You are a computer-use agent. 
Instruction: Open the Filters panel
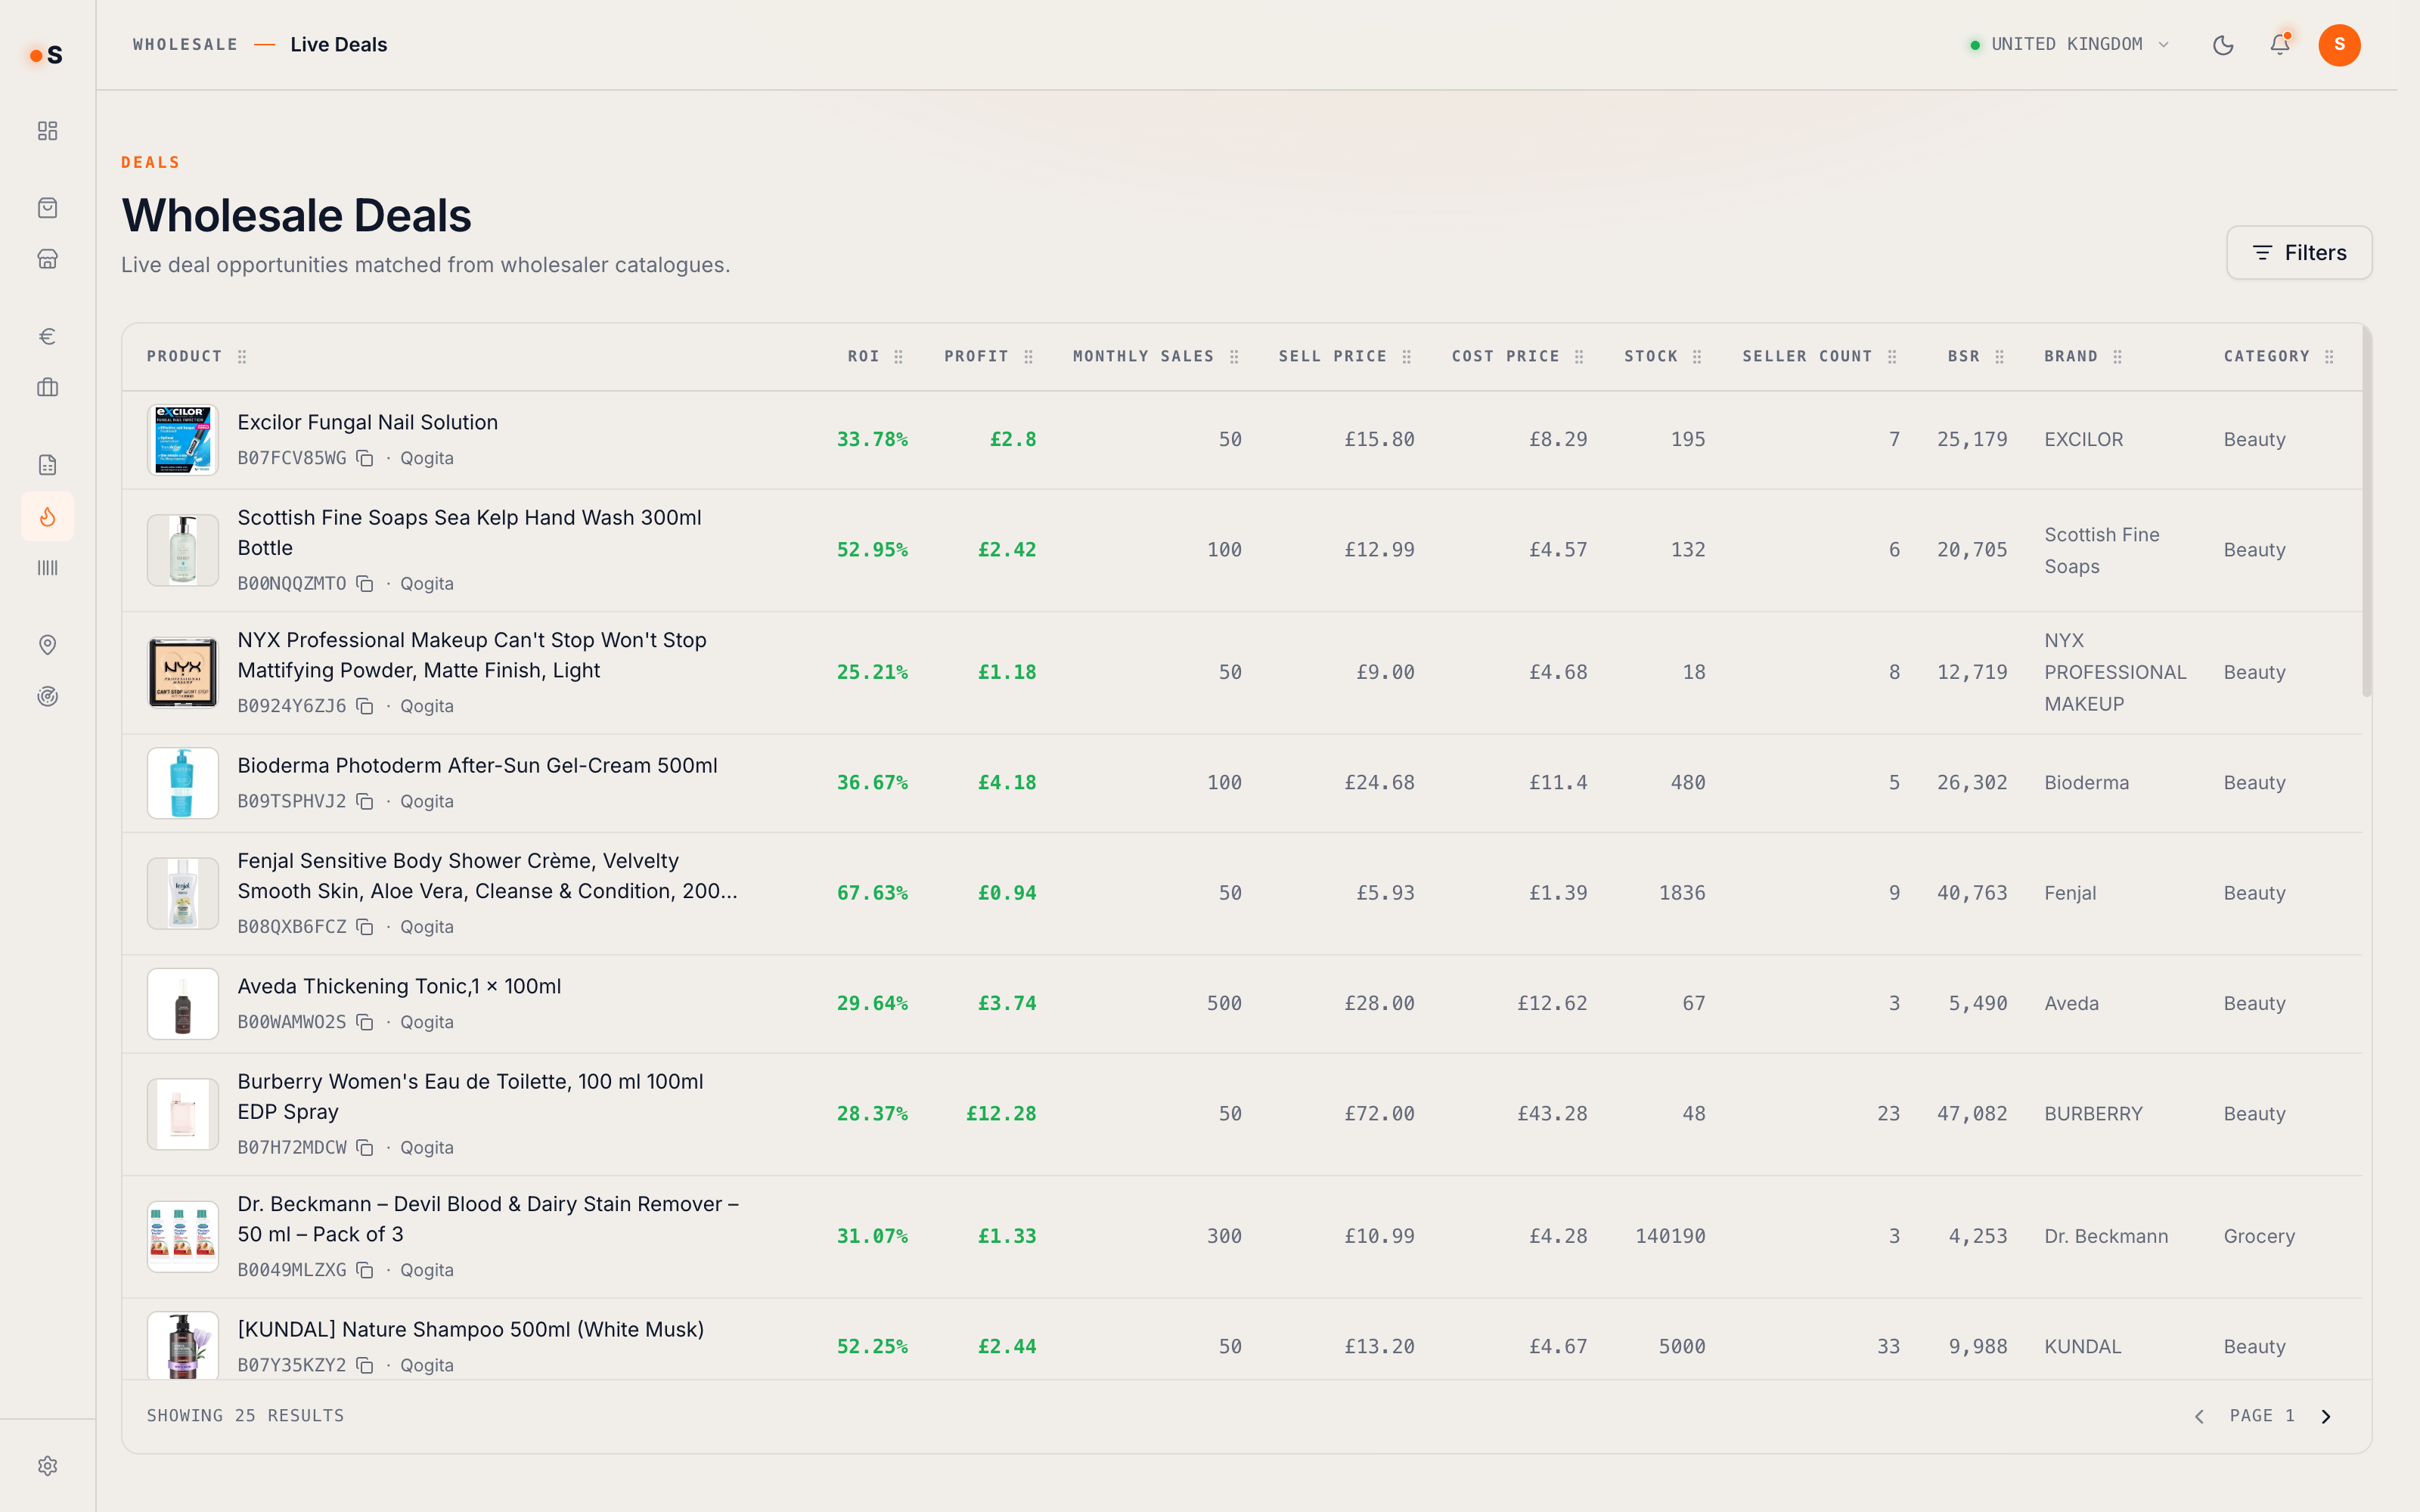pyautogui.click(x=2299, y=253)
